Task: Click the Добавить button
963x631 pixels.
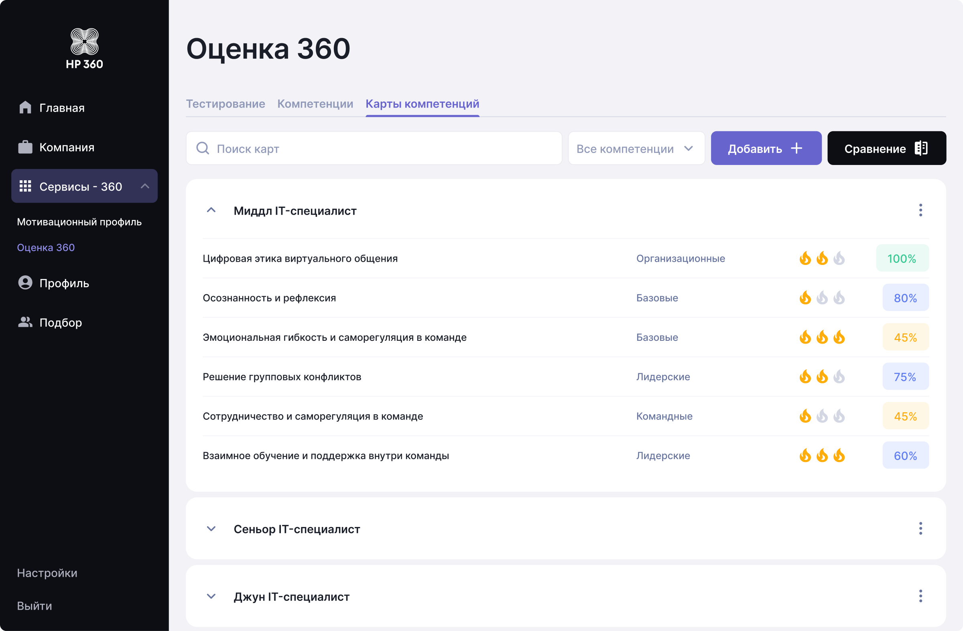Action: (766, 148)
